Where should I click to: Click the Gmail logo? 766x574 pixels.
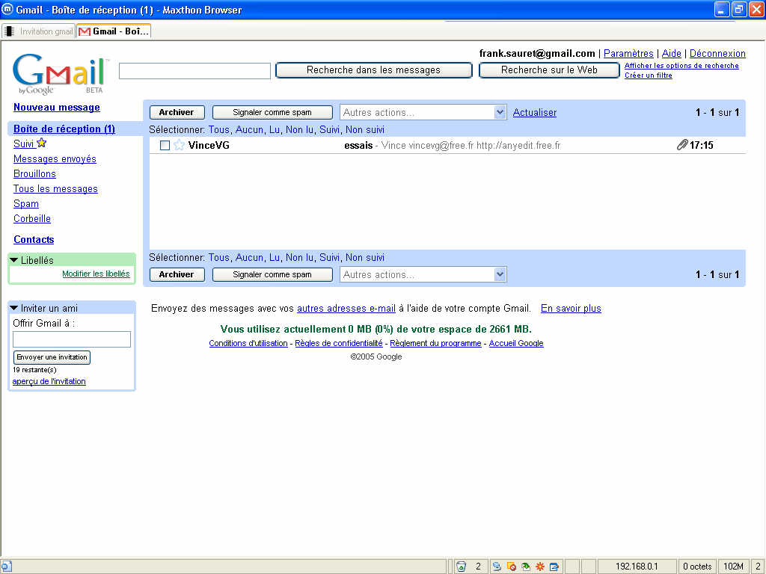(x=60, y=73)
